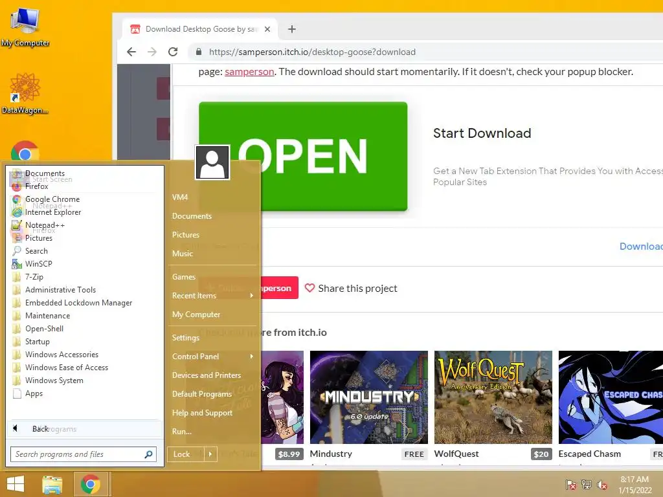The width and height of the screenshot is (663, 497).
Task: Launch WinSCP from the Start menu
Action: (38, 264)
